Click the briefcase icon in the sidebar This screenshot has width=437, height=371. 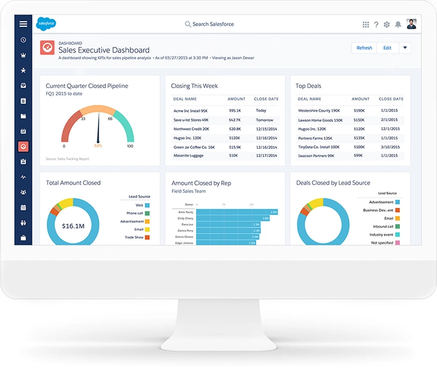pos(24,238)
